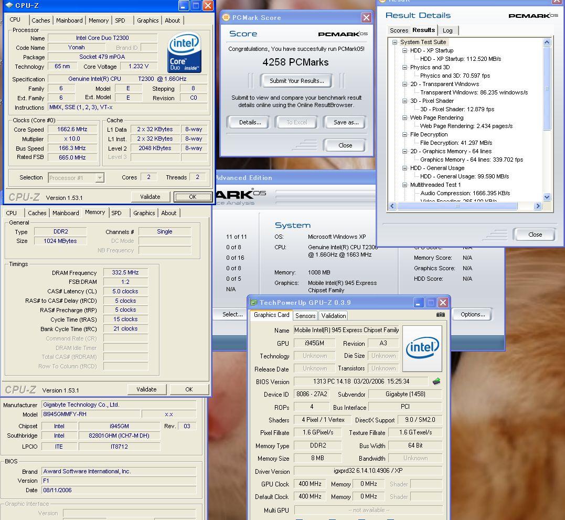The height and width of the screenshot is (520, 565).
Task: Select 'File Decryption: 41.297 MB/s' result row
Action: 456,143
